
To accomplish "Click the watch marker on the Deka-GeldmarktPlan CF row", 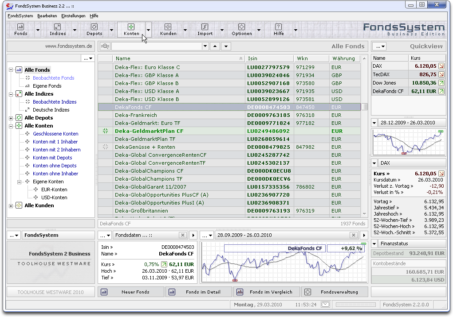I will point(106,131).
